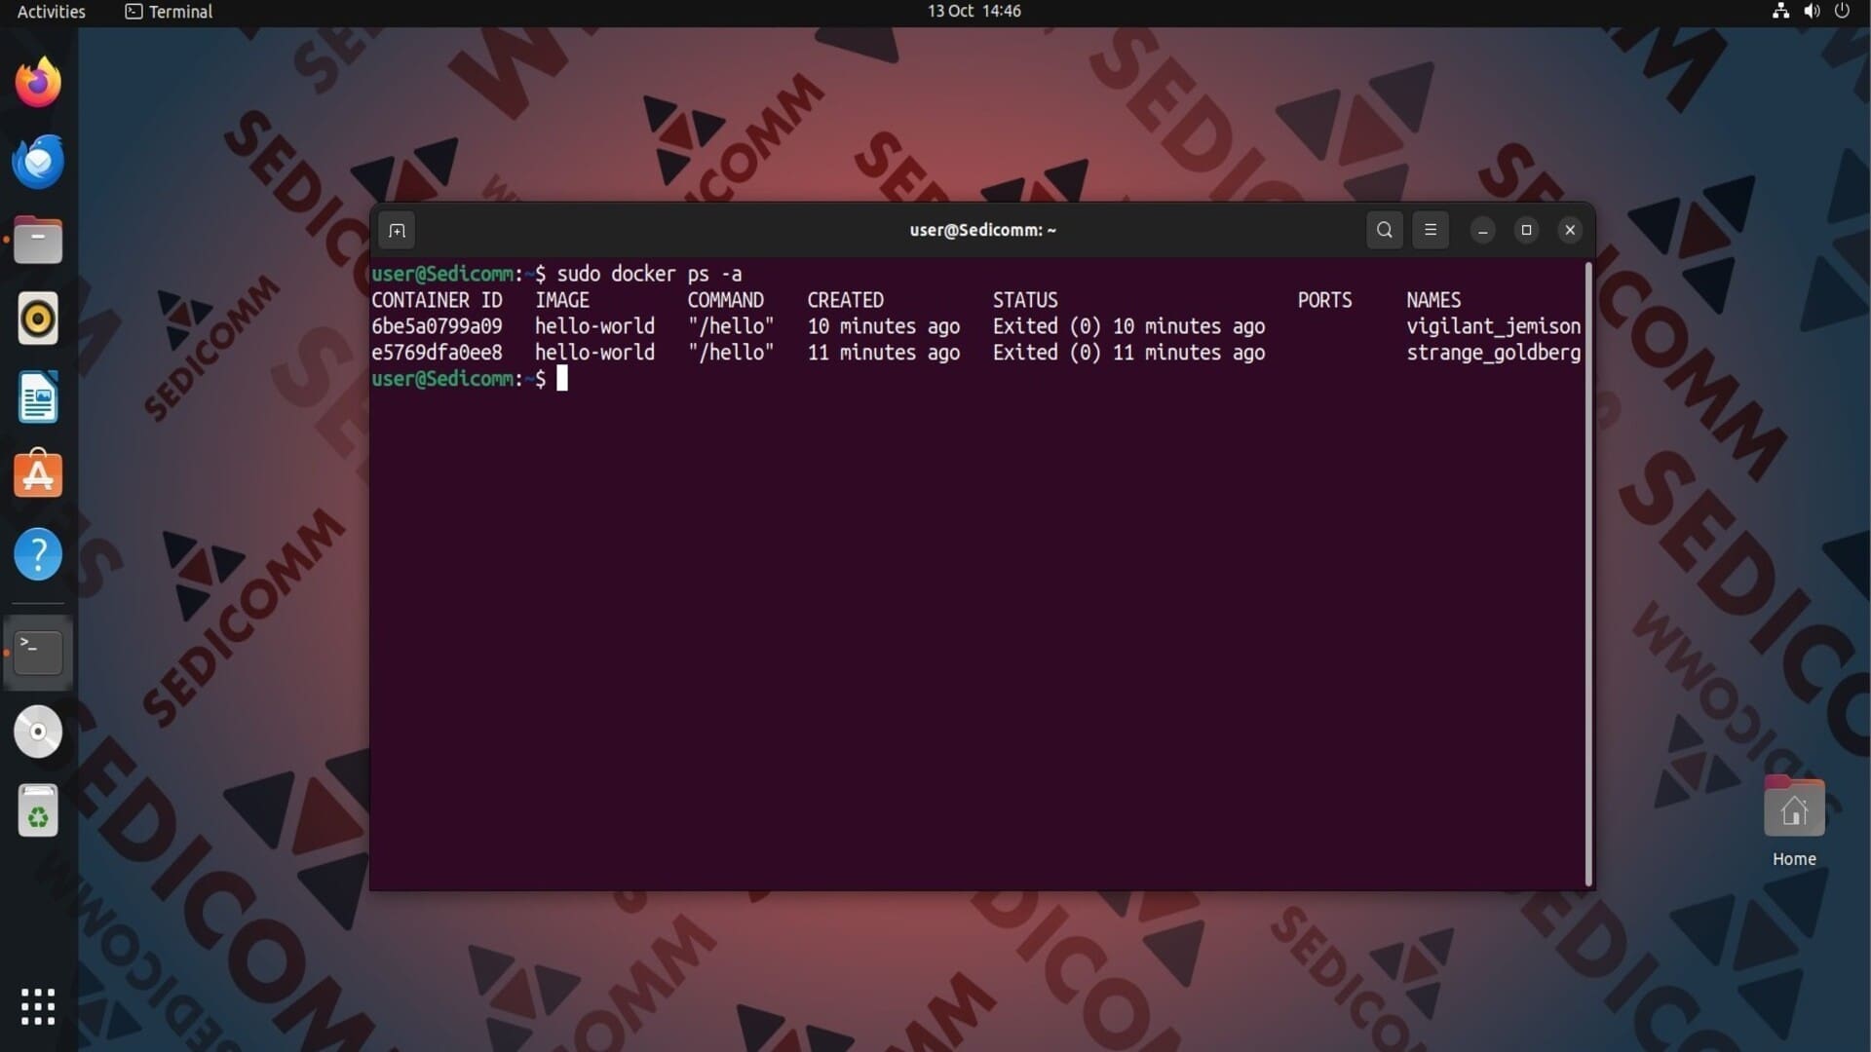
Task: Show Applications grid button
Action: 38,1006
